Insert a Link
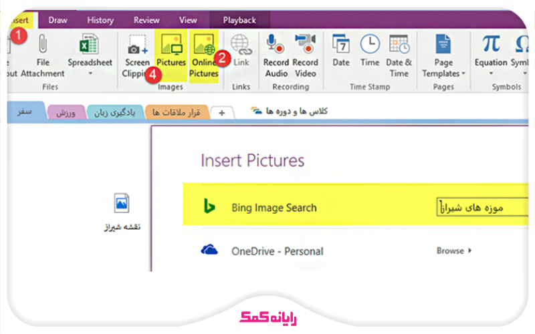 [241, 51]
